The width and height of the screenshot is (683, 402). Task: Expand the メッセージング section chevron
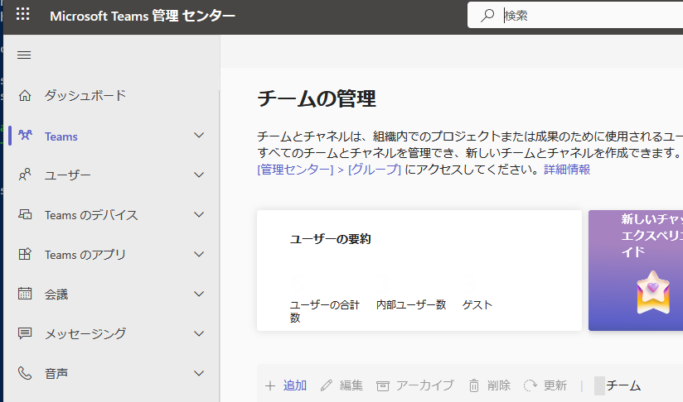199,333
